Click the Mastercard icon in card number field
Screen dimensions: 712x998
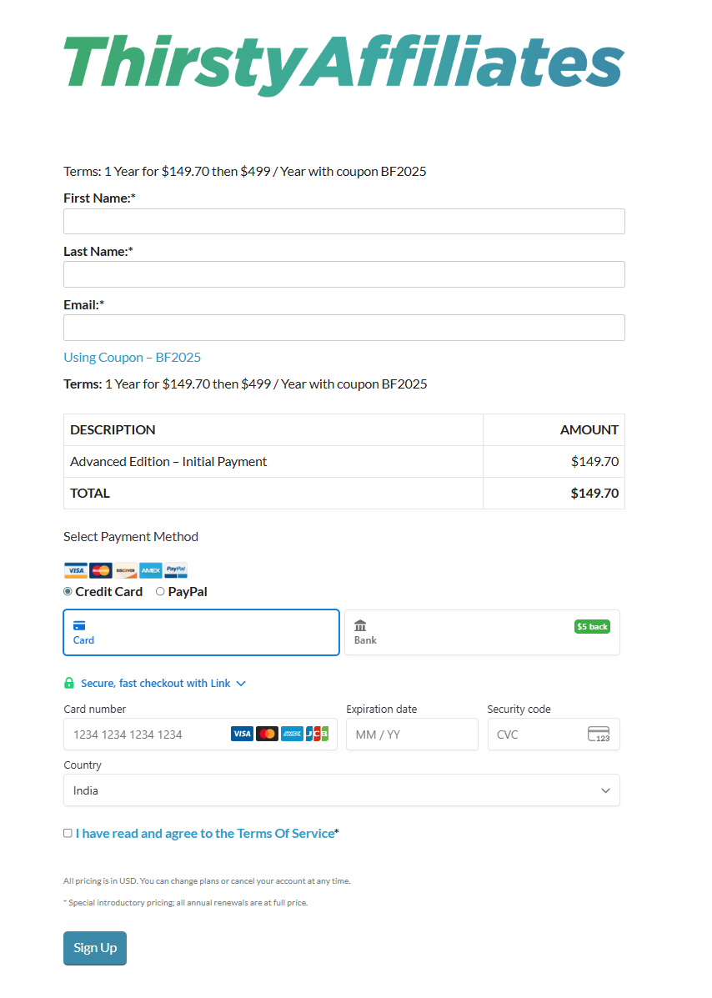click(x=267, y=734)
